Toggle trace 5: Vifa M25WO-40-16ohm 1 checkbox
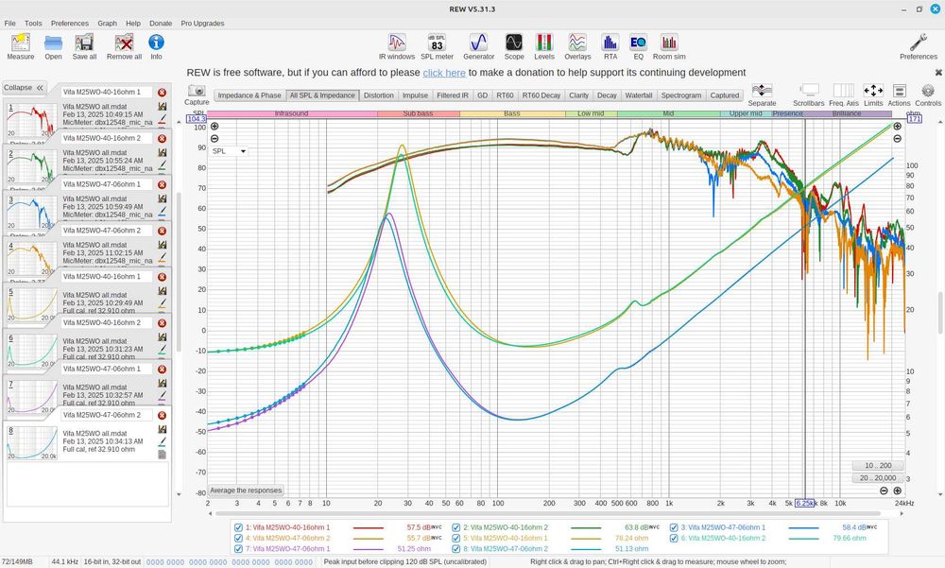Image resolution: width=945 pixels, height=568 pixels. pos(456,539)
